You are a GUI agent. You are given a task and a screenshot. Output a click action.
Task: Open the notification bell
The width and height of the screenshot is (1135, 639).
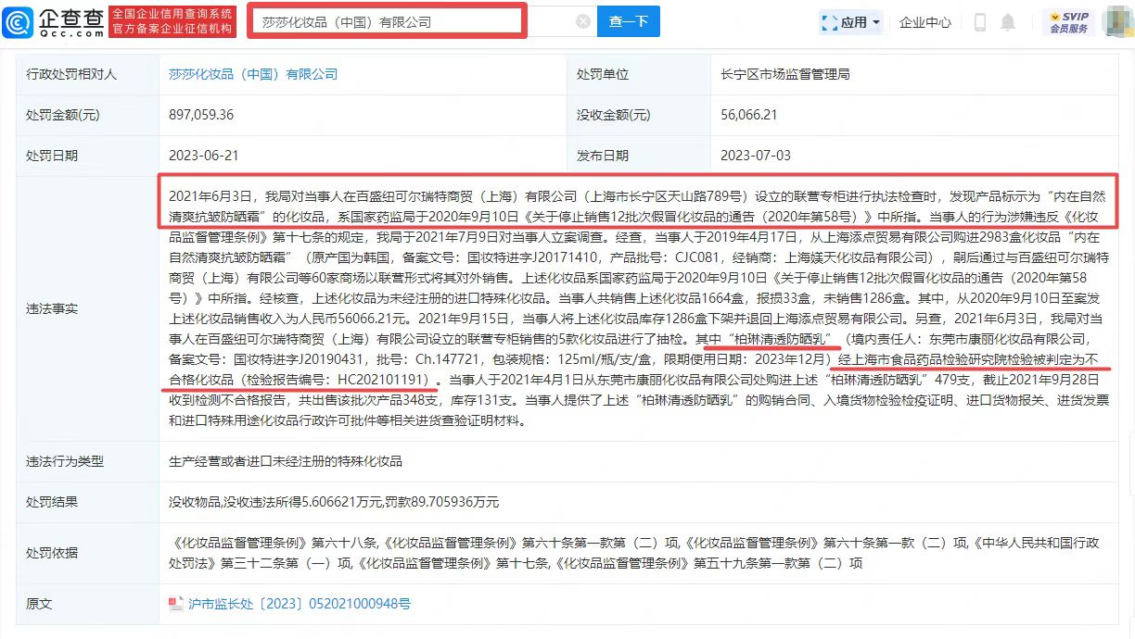[x=1008, y=22]
